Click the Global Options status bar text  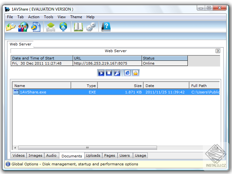tap(75, 164)
